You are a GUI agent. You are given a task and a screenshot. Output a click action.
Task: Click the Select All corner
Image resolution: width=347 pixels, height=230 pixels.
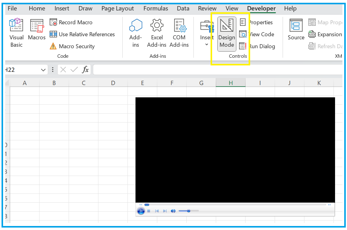7,83
